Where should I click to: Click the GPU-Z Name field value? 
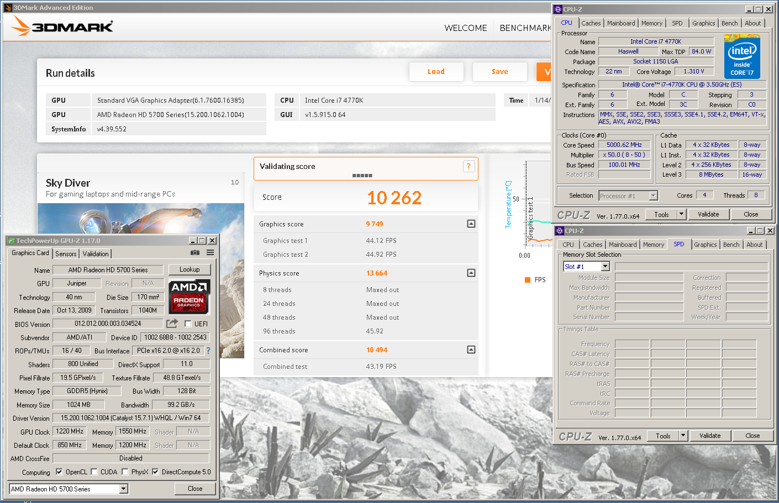(x=108, y=270)
